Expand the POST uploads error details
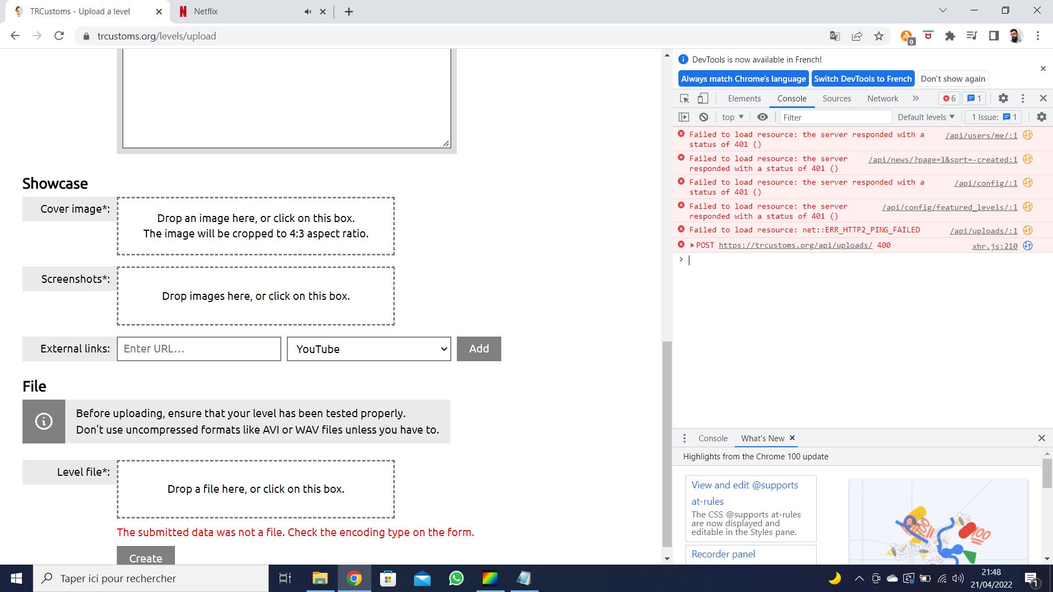This screenshot has height=592, width=1053. 693,245
